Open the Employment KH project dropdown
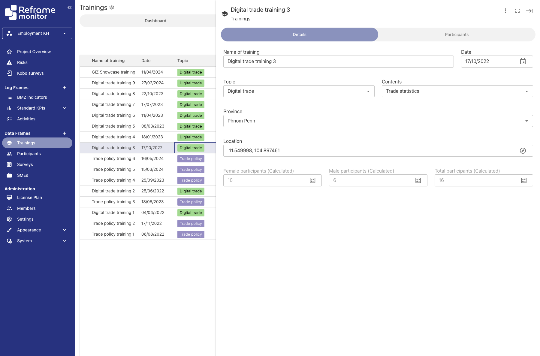 (x=37, y=33)
